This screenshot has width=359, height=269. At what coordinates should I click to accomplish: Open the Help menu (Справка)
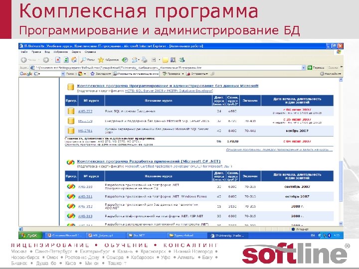pos(90,52)
